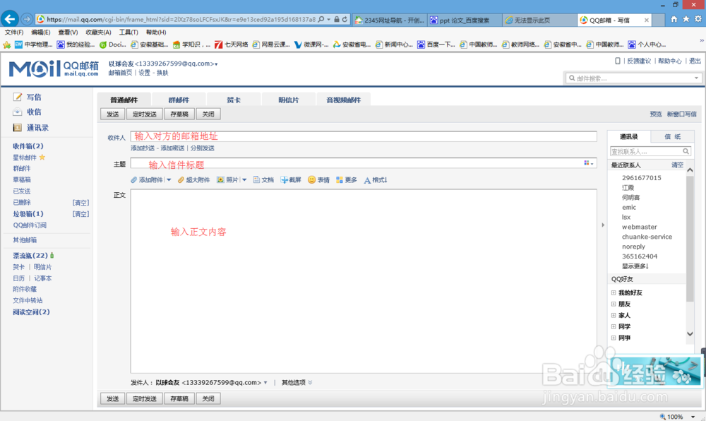Expand 同学 contact group
Screen dimensions: 706x421
pos(614,326)
